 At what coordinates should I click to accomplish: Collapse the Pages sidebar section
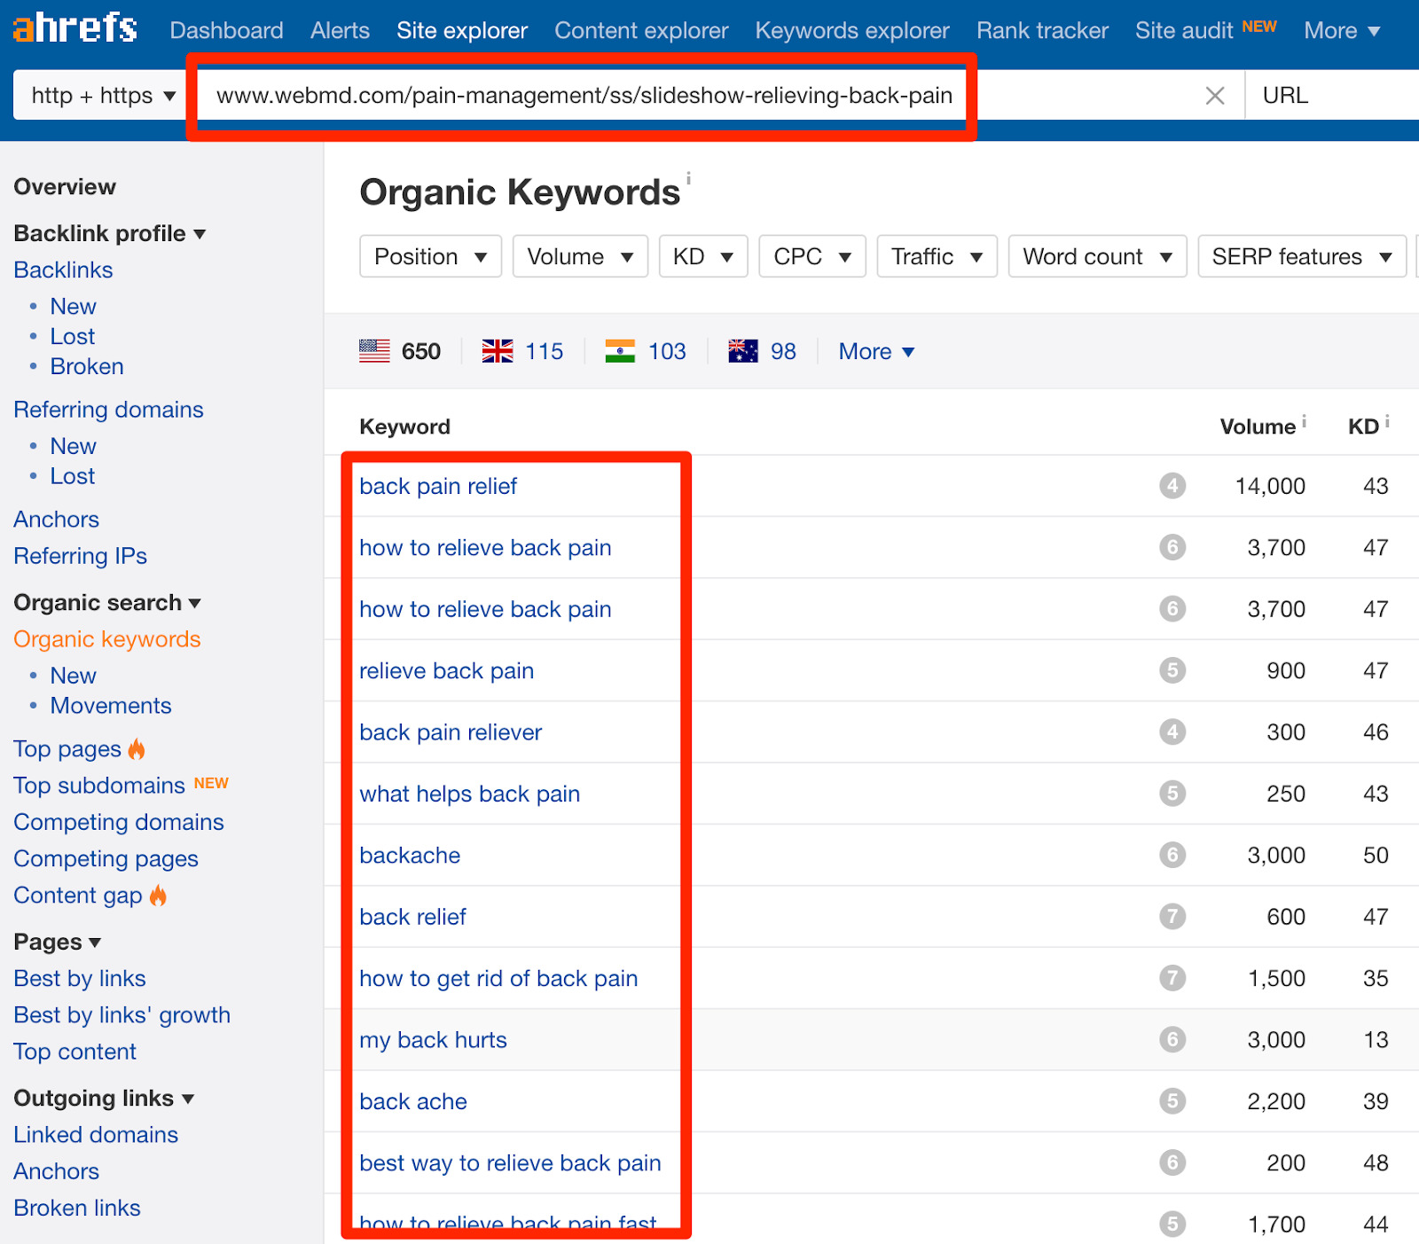(x=58, y=942)
